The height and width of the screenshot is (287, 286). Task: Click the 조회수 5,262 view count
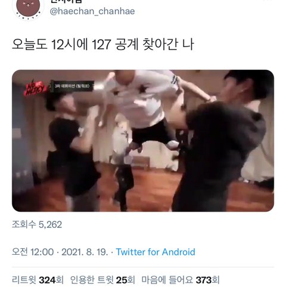pyautogui.click(x=37, y=224)
